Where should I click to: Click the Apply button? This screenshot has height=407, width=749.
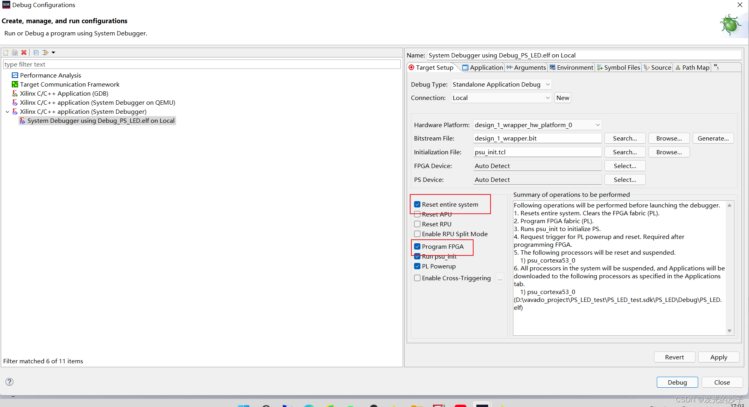718,357
